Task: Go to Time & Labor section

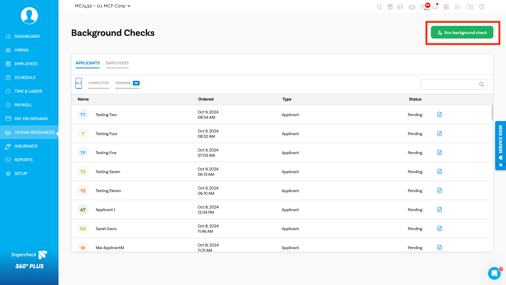Action: pos(28,91)
